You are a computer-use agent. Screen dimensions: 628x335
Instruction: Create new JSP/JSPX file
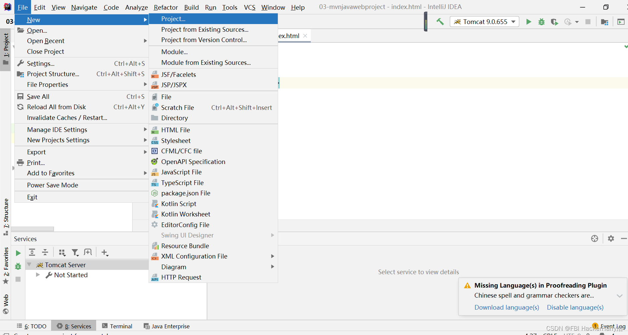[x=213, y=85]
